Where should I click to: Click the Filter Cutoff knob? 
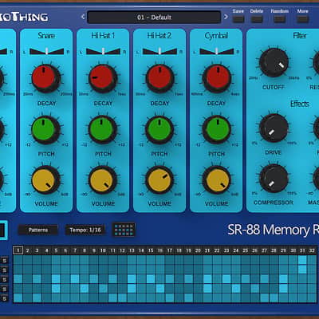[274, 62]
